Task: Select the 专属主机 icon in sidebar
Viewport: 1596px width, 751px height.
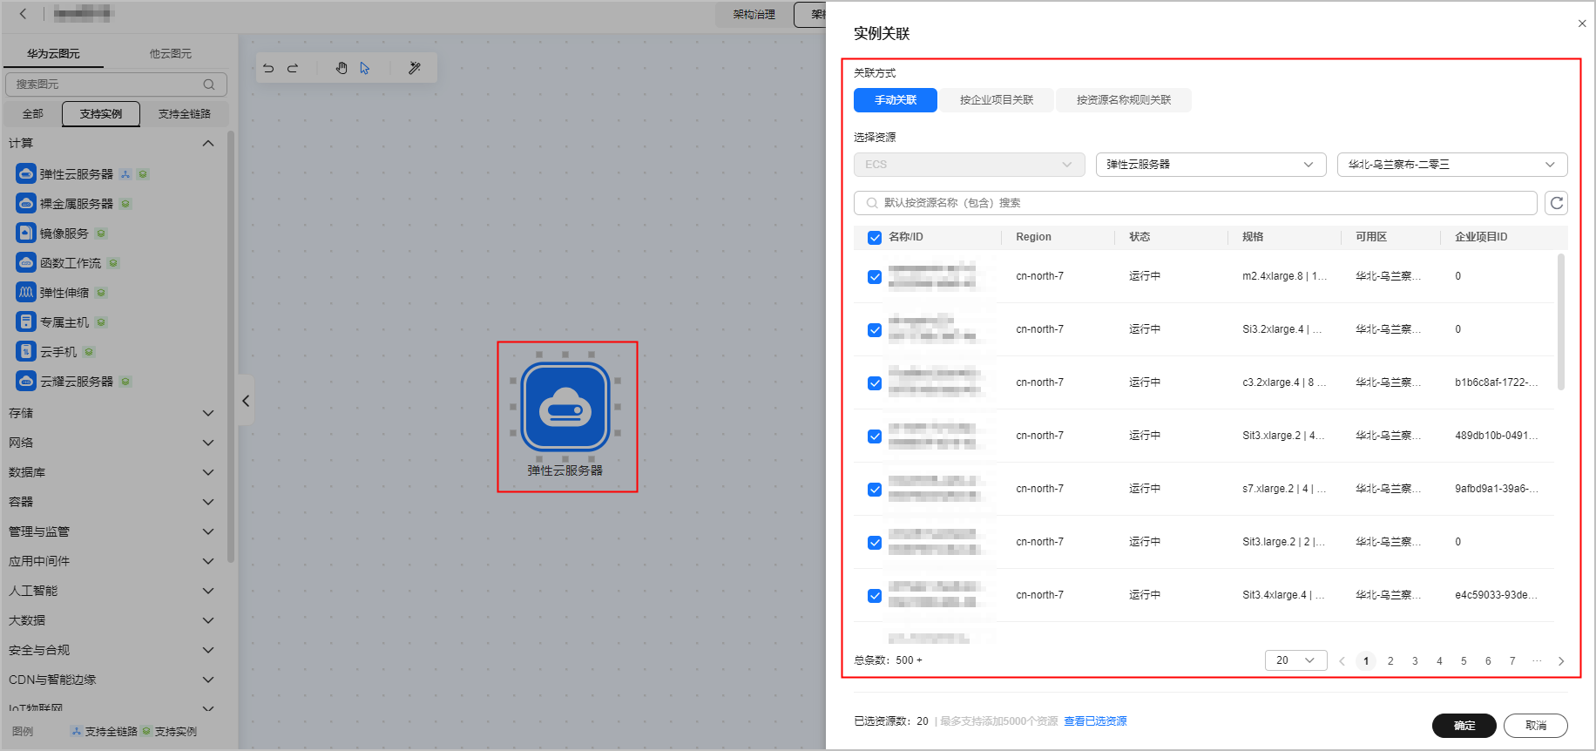Action: (x=26, y=322)
